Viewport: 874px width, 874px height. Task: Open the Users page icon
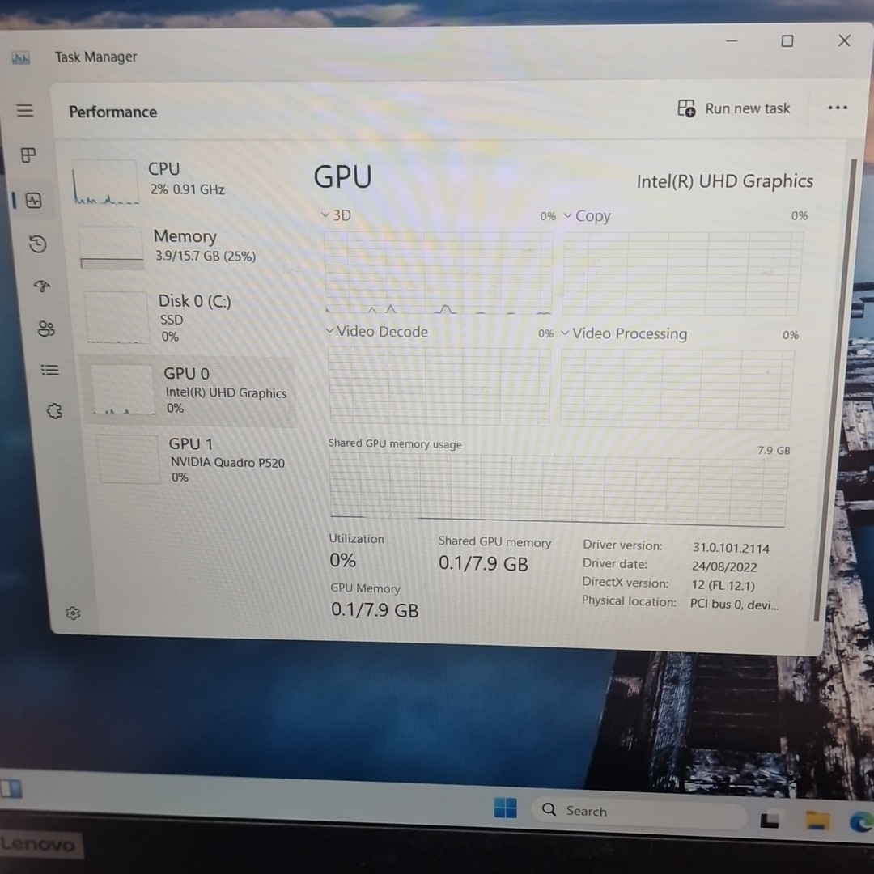coord(46,329)
